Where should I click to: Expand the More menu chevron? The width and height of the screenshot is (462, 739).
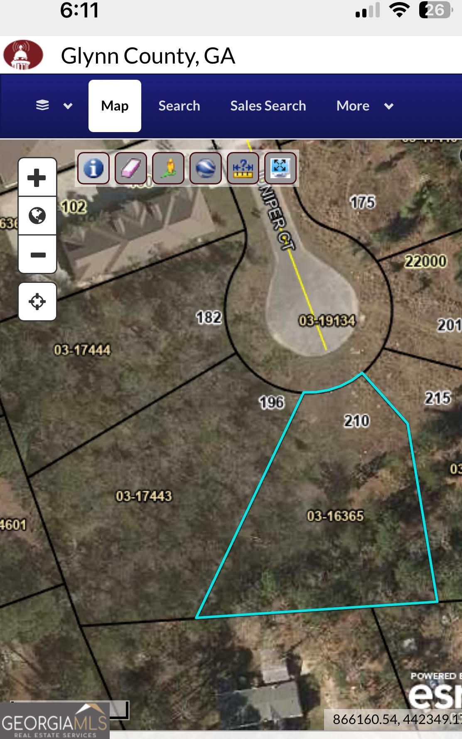pyautogui.click(x=389, y=106)
